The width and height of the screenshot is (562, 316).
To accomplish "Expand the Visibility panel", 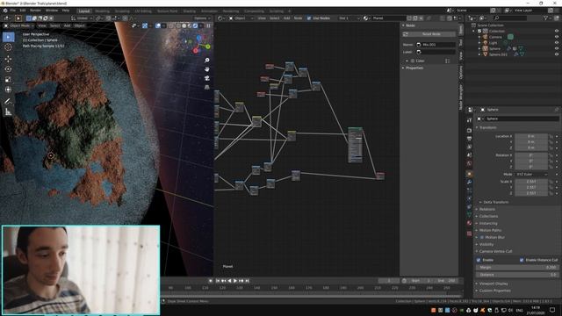I will pos(486,244).
